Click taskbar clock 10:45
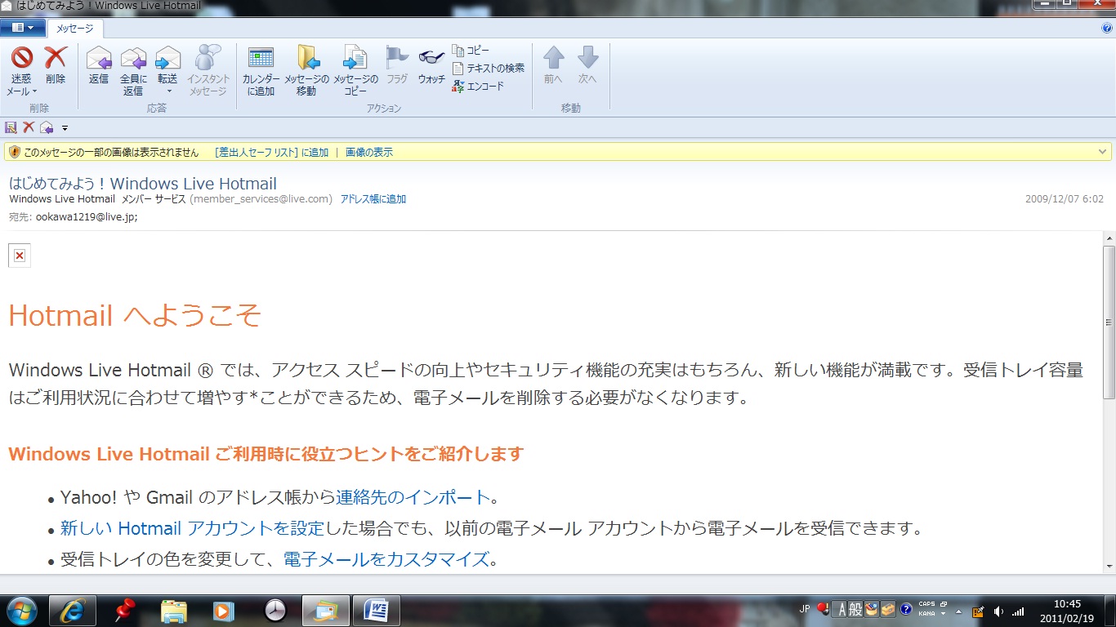Screen dimensions: 1116x627 1068,604
